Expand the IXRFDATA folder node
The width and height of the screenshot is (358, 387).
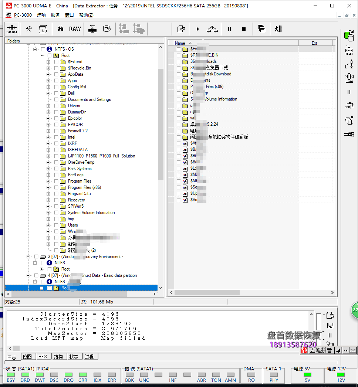tap(48, 150)
